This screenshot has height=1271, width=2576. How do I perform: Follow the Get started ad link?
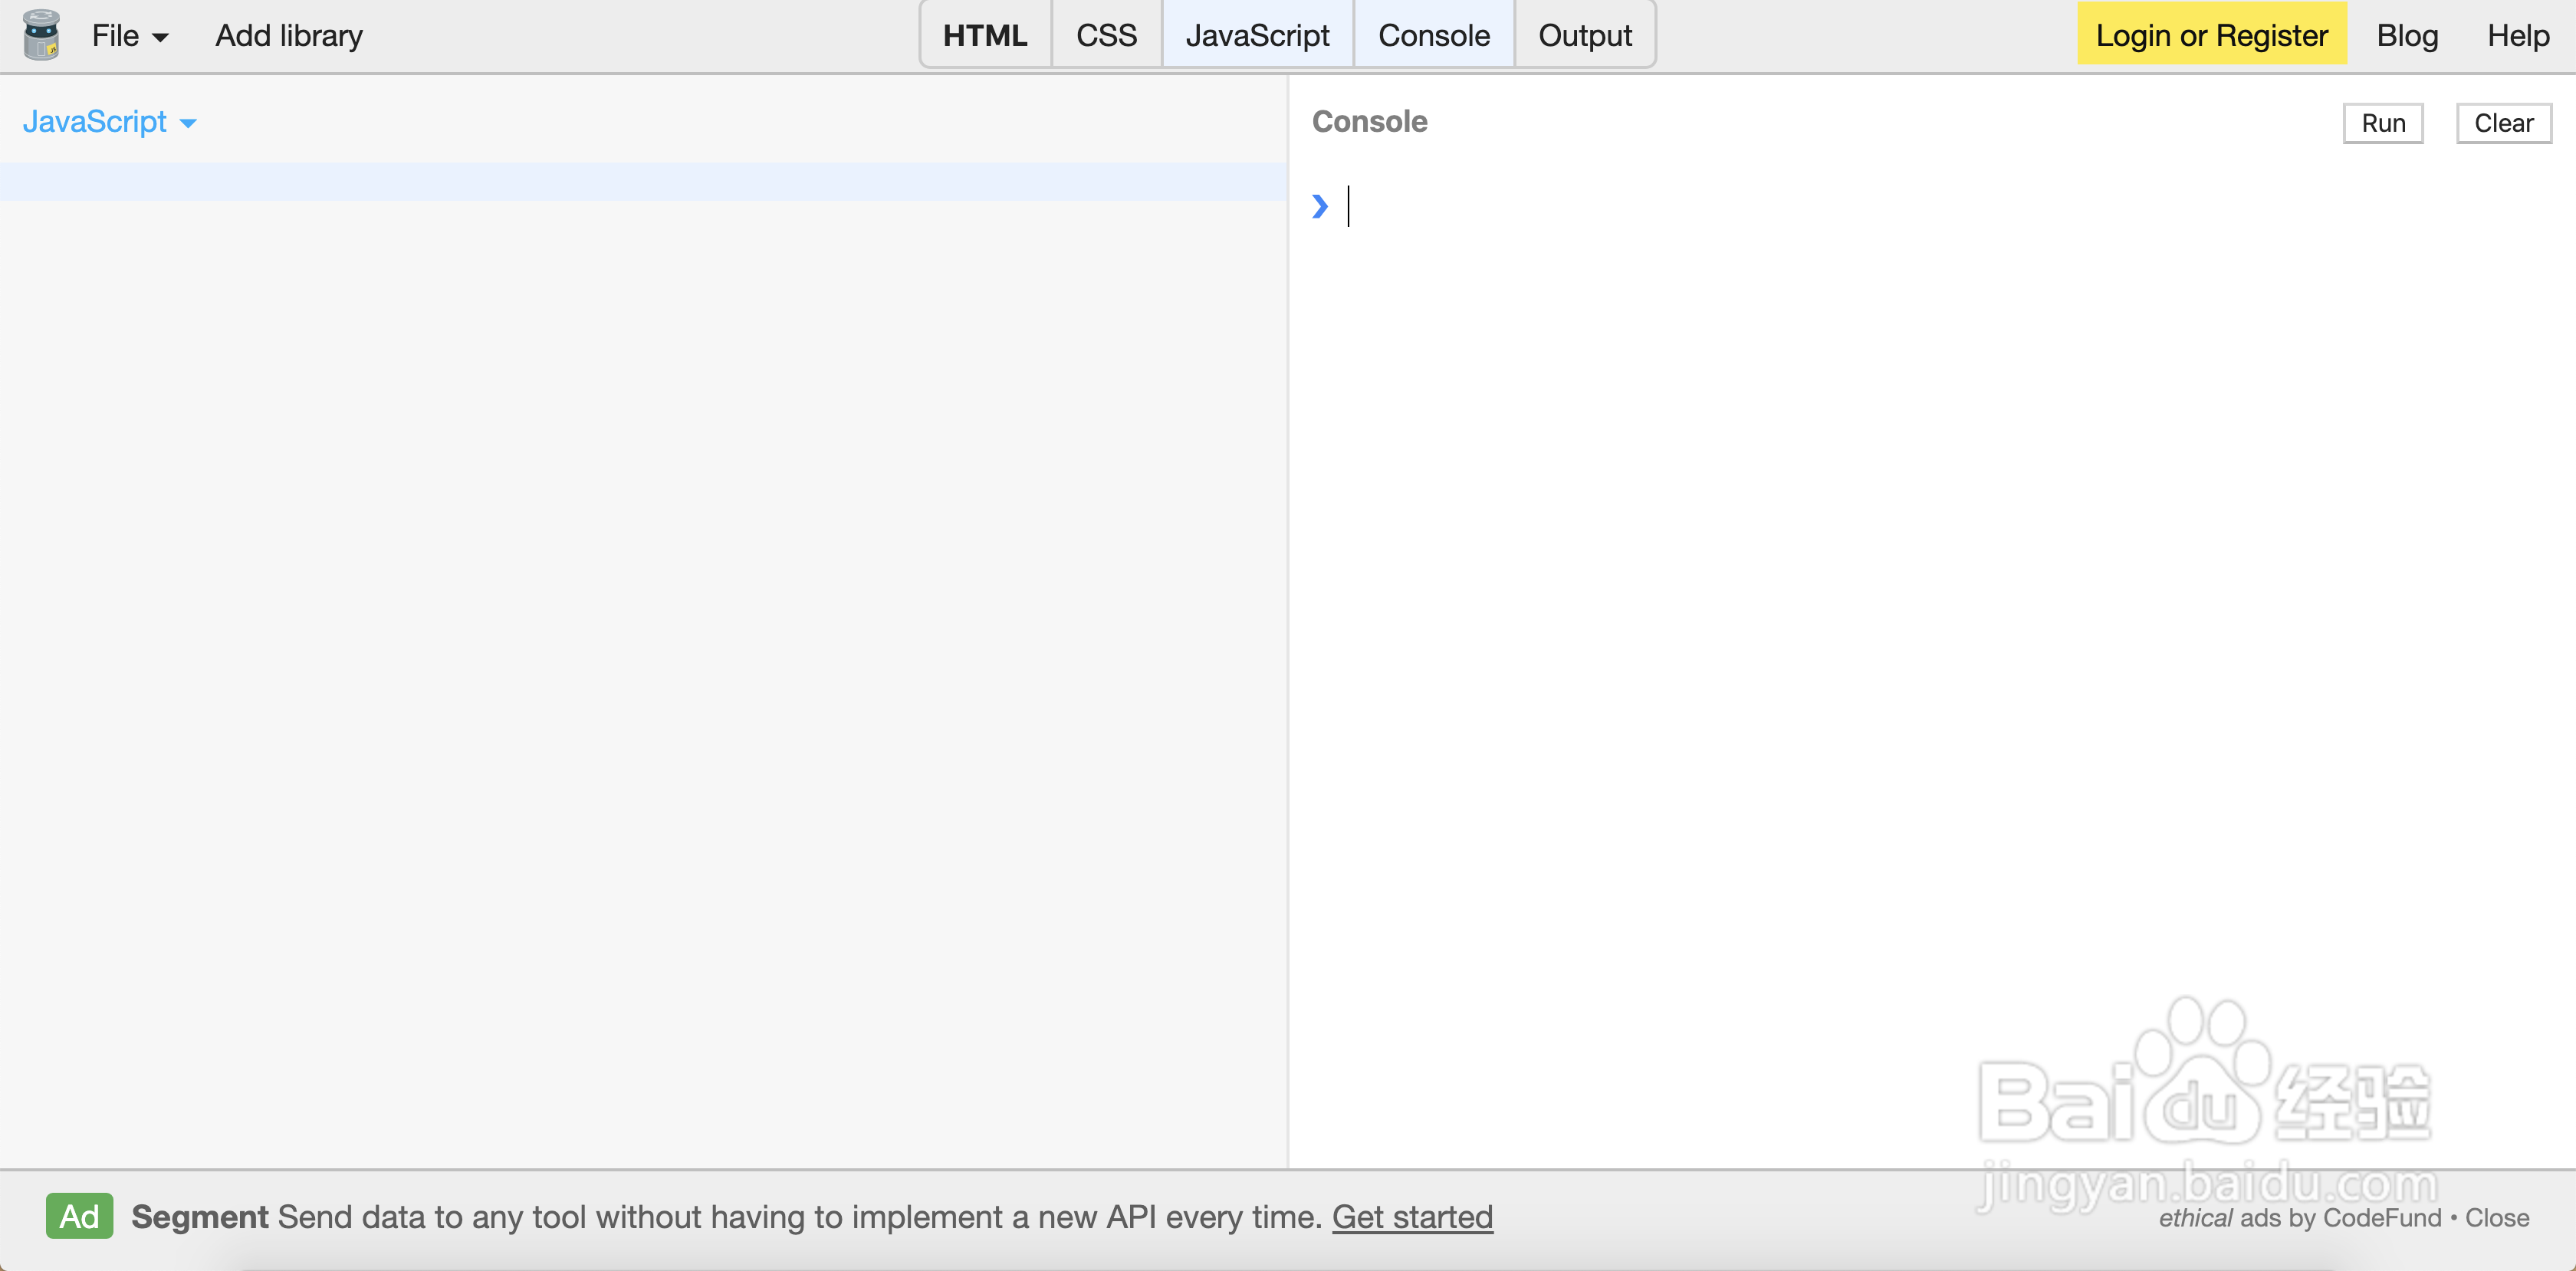(x=1411, y=1217)
